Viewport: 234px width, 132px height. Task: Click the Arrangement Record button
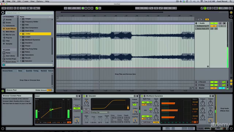(89, 8)
